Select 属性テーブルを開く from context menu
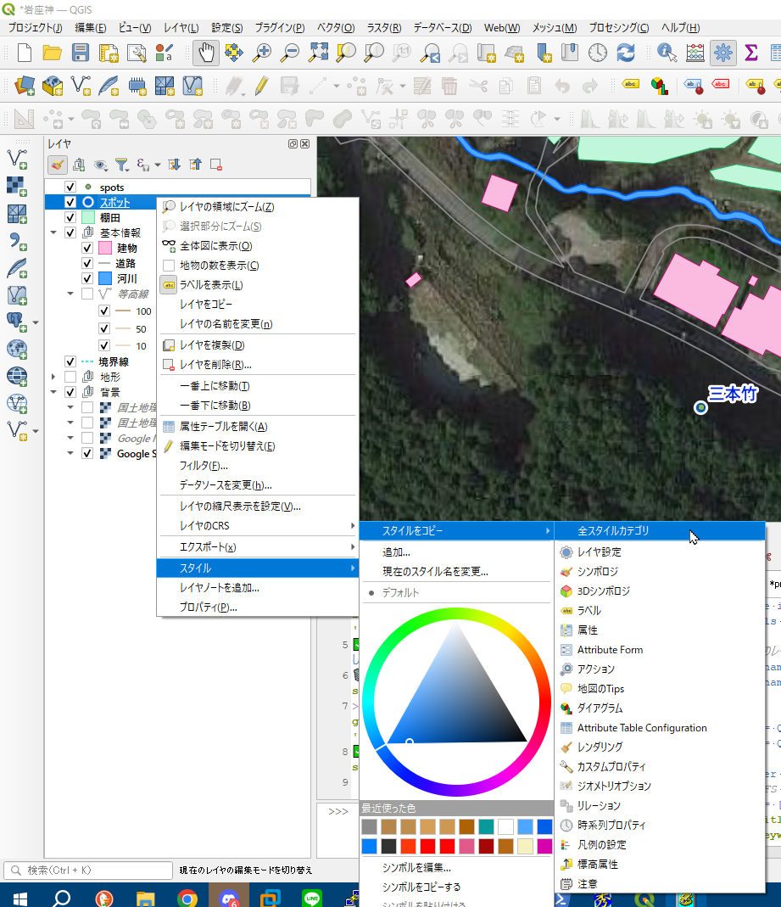Image resolution: width=781 pixels, height=907 pixels. coord(258,427)
